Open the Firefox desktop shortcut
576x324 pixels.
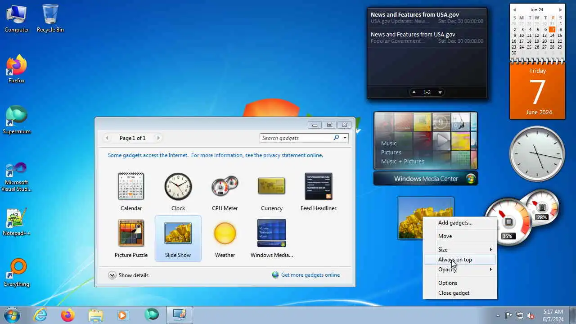[17, 69]
